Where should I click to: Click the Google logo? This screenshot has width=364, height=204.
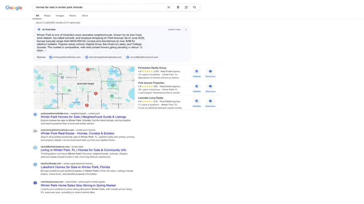pyautogui.click(x=14, y=8)
